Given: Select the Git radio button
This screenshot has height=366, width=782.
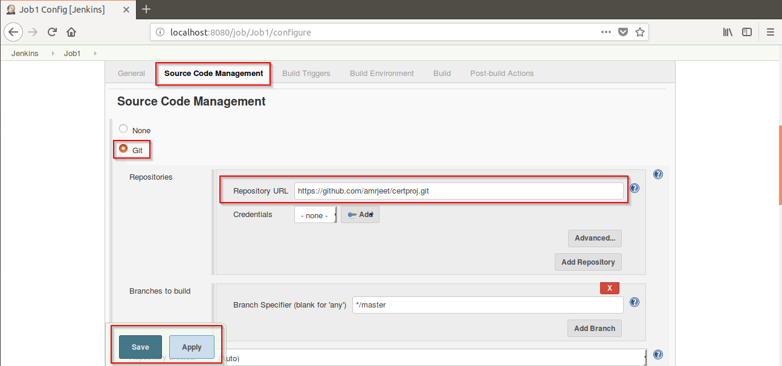Looking at the screenshot, I should (x=123, y=148).
